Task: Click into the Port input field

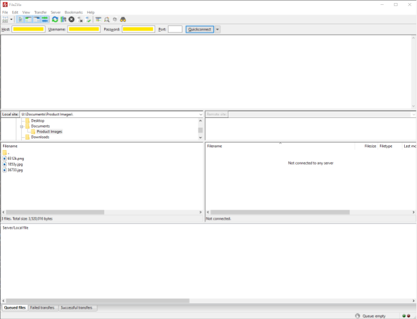Action: (175, 29)
